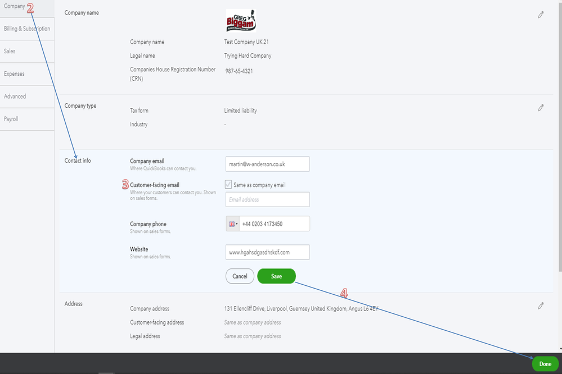Click the 'Company type' section heading
Viewport: 562px width, 374px height.
[80, 106]
